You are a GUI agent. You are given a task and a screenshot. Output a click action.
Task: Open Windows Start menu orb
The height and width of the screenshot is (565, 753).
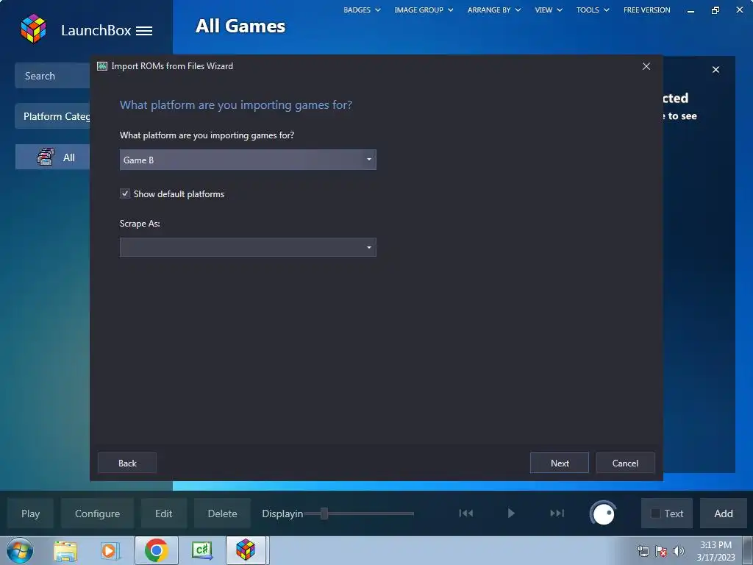[20, 550]
